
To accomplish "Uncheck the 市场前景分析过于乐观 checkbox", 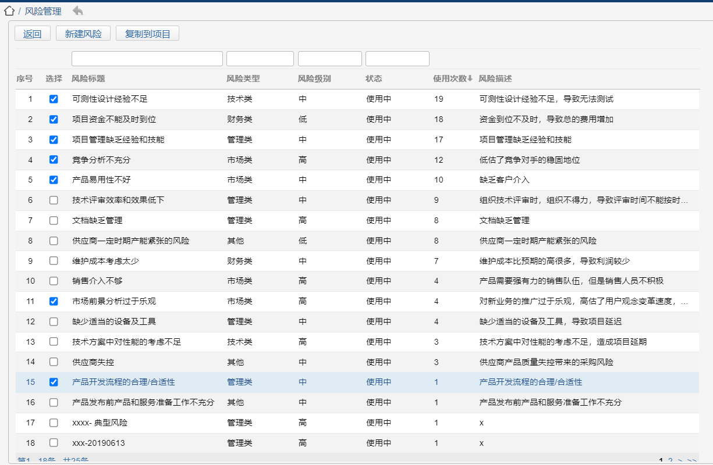I will (x=54, y=302).
